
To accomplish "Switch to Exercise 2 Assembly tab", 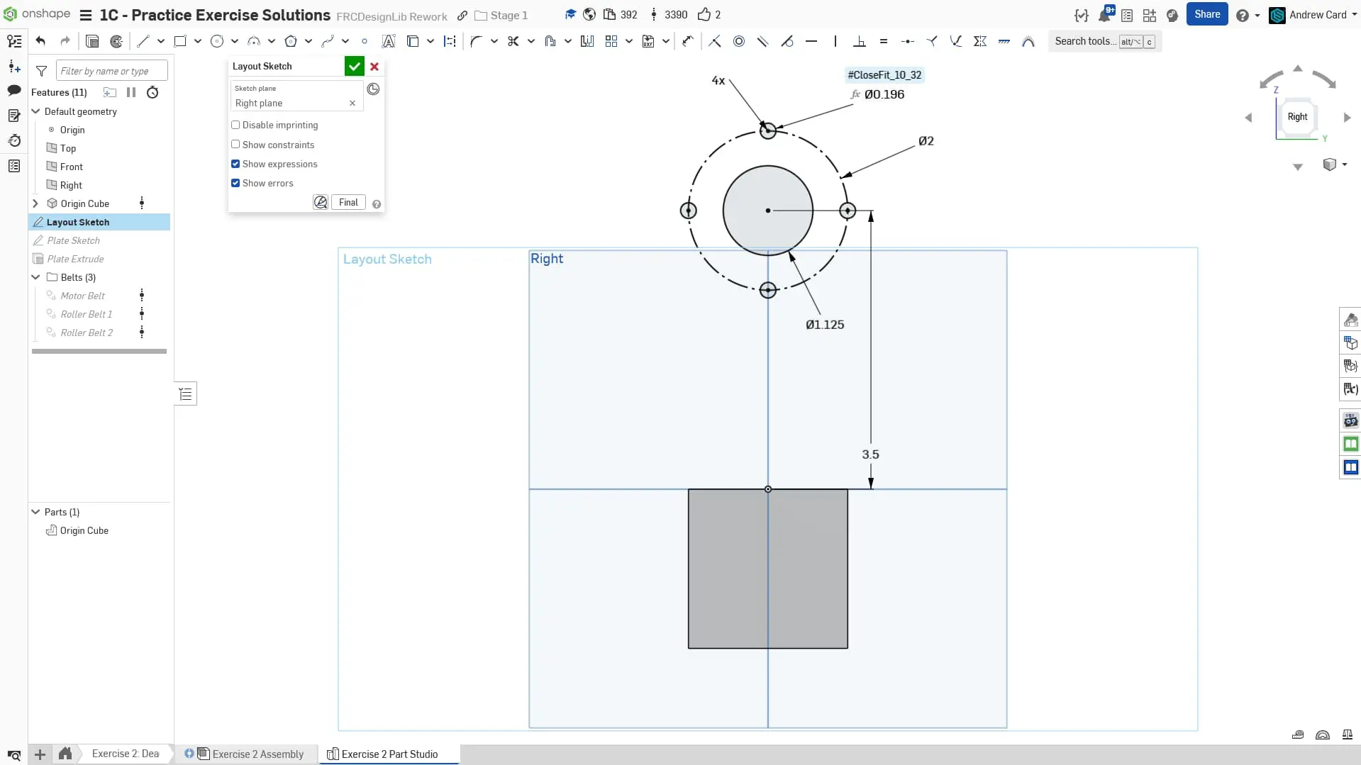I will click(x=257, y=754).
